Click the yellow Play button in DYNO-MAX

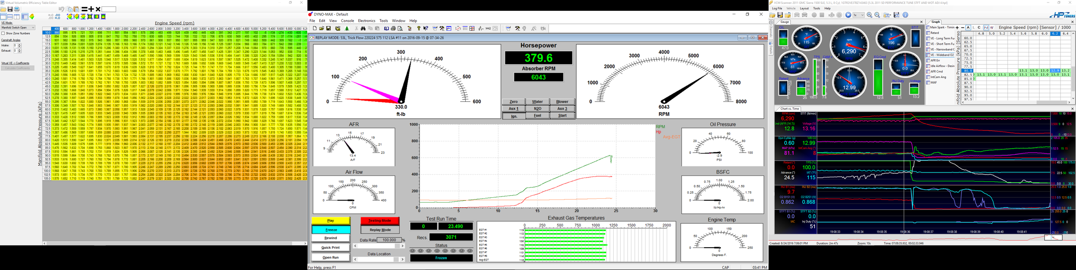[331, 221]
